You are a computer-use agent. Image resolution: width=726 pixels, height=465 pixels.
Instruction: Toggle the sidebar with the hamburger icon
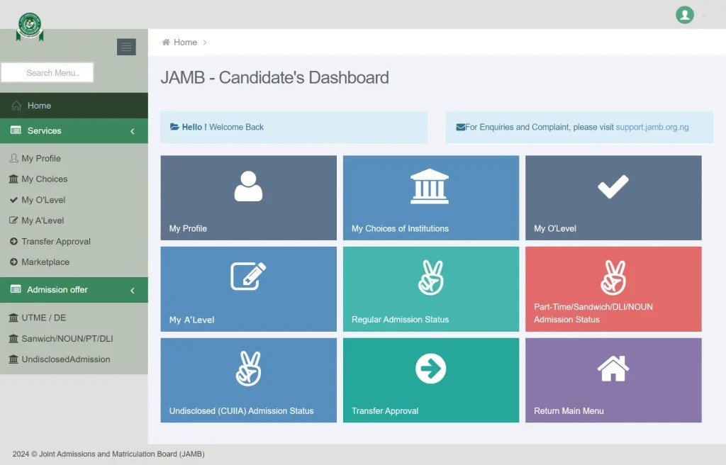126,47
